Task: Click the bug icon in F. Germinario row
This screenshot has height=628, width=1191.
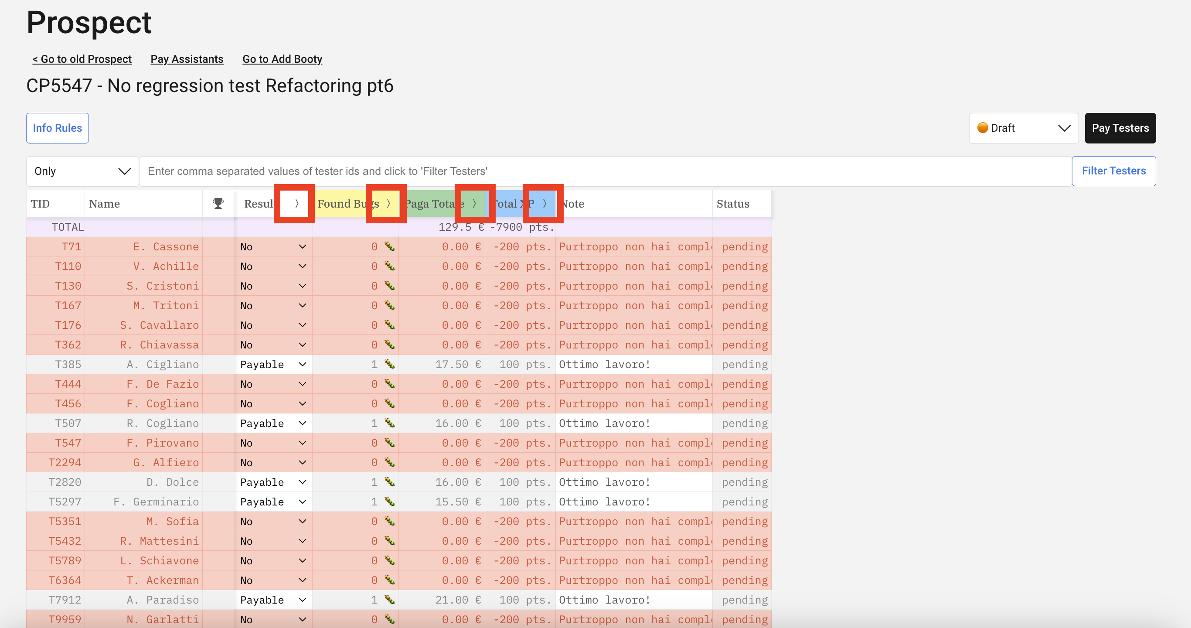Action: (390, 502)
